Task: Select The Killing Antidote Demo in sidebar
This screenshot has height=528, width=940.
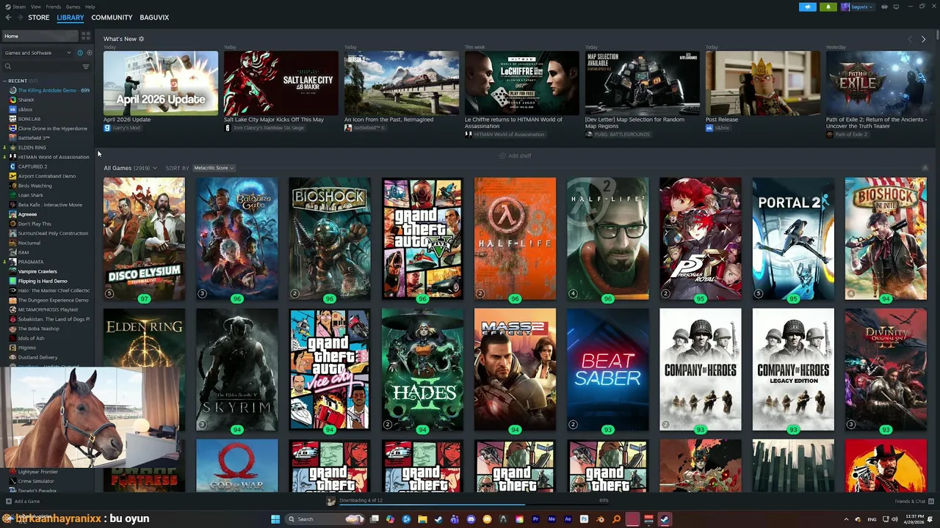Action: [49, 90]
